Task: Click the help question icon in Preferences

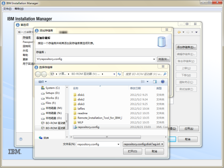Action: pos(21,139)
